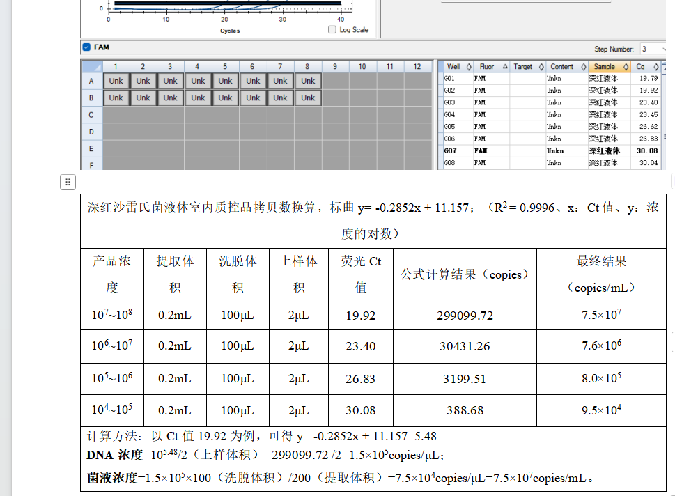Click formula result cell 30431.26
The image size is (675, 496).
(x=465, y=346)
